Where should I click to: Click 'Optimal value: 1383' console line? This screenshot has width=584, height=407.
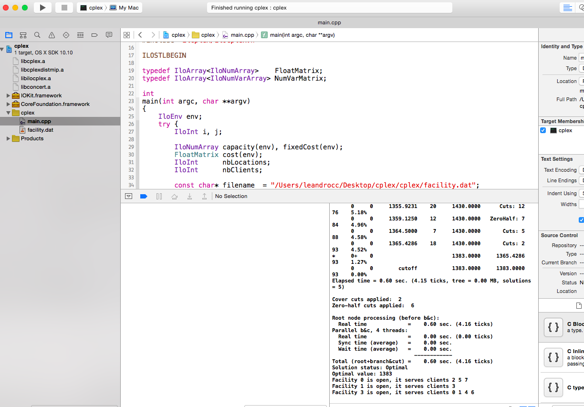coord(362,374)
